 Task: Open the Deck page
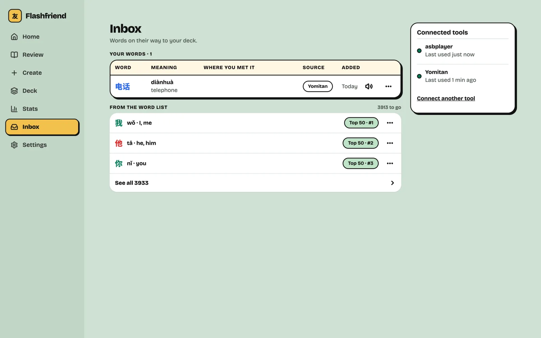[x=42, y=91]
